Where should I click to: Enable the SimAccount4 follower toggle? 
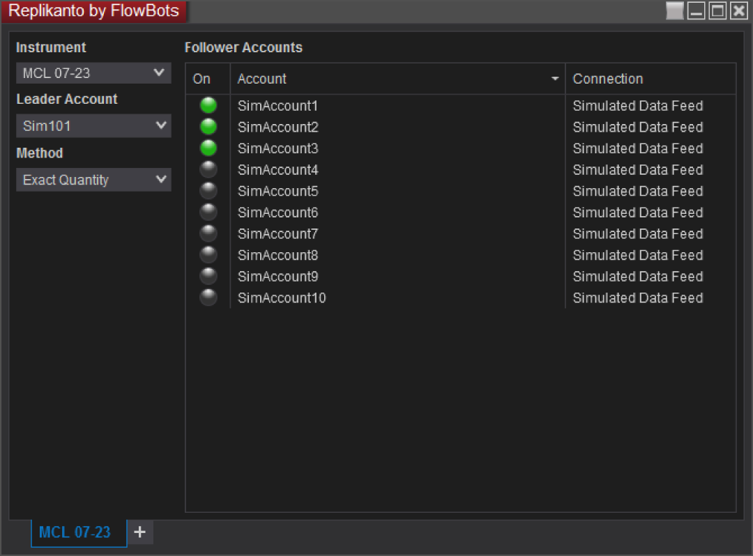[x=208, y=169]
